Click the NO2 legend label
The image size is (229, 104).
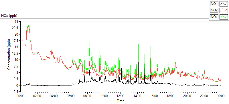(214, 10)
